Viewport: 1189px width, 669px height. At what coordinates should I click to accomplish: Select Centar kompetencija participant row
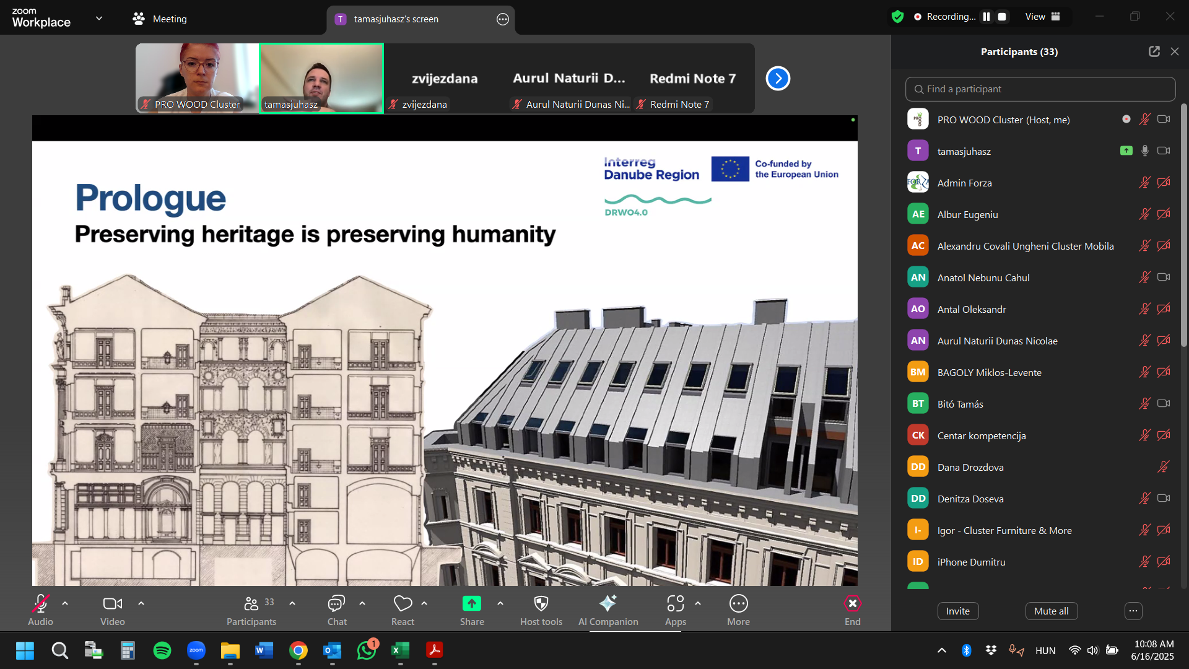pyautogui.click(x=1040, y=435)
